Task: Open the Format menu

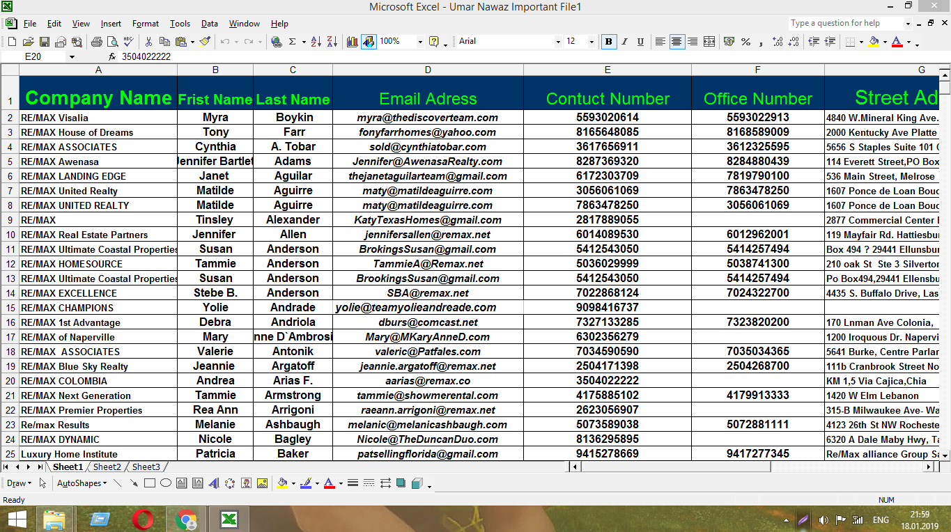Action: pyautogui.click(x=145, y=24)
